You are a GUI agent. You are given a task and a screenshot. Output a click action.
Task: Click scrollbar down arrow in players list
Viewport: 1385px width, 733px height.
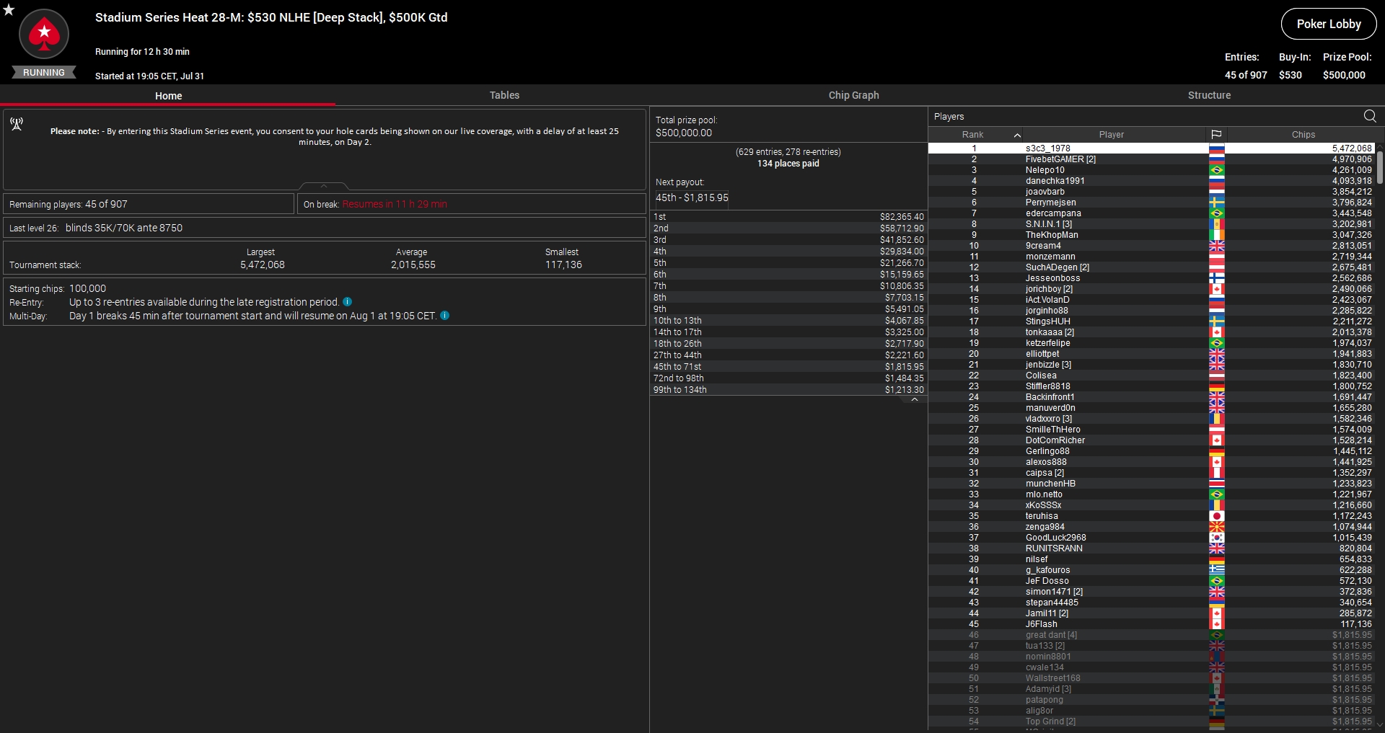pyautogui.click(x=1380, y=725)
